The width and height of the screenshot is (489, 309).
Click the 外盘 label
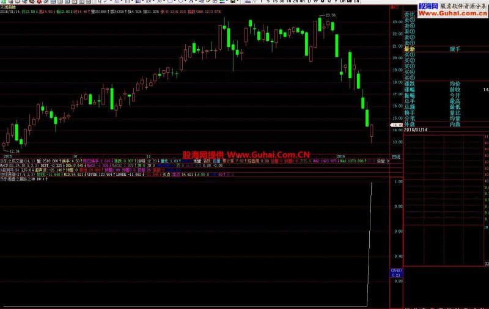(410, 125)
